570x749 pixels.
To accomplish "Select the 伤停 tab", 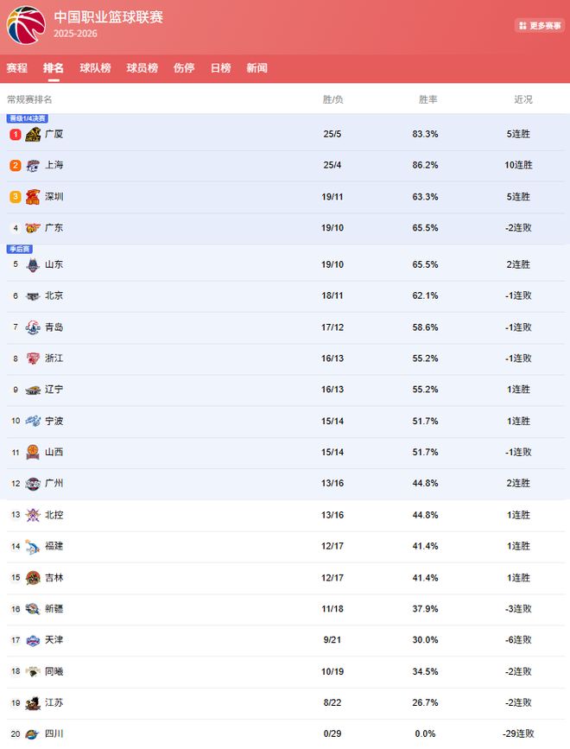I will 183,68.
